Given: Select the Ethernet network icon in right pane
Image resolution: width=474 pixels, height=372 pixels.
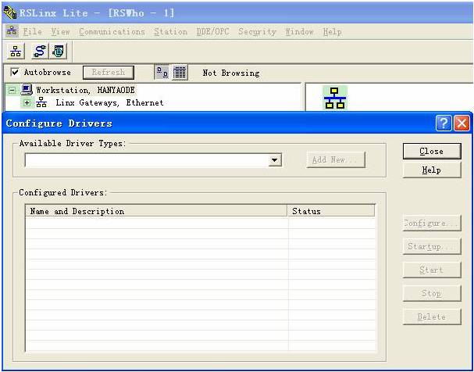Looking at the screenshot, I should click(335, 98).
